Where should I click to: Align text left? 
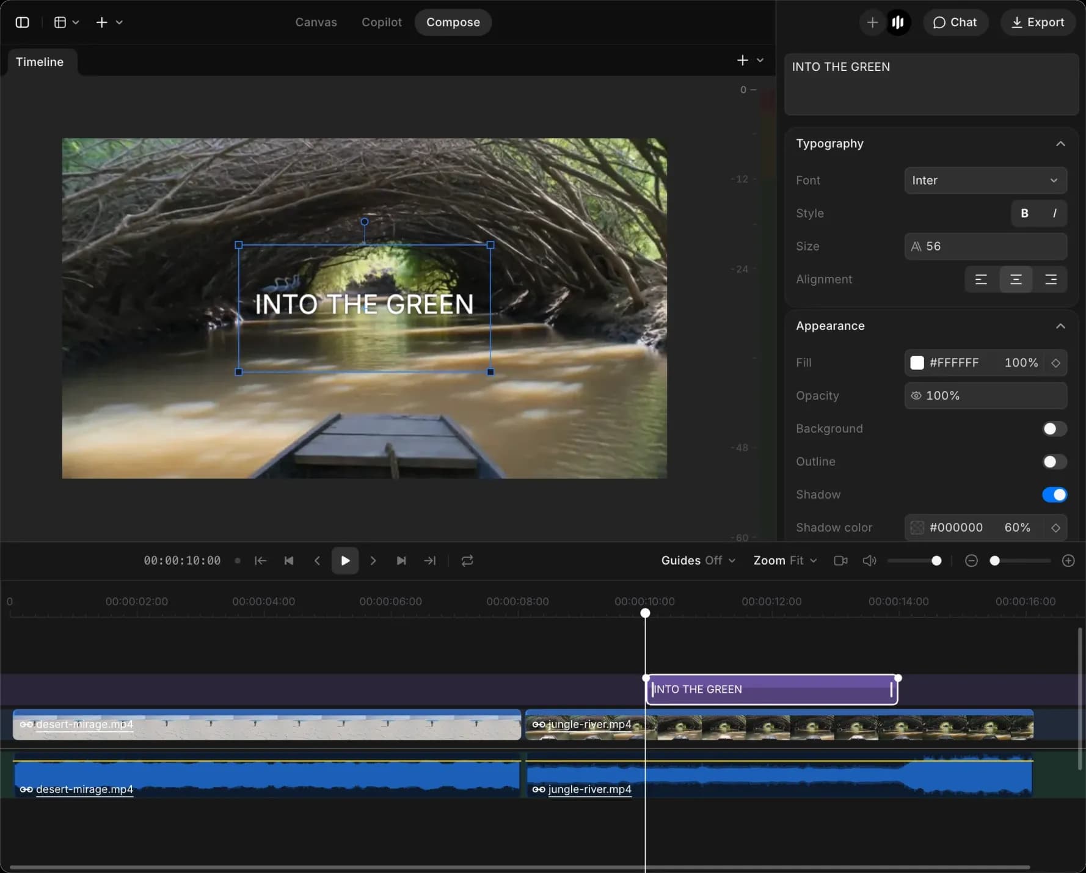coord(981,279)
